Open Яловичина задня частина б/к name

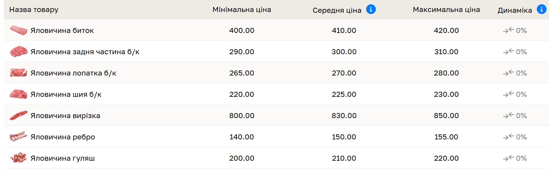tap(85, 52)
